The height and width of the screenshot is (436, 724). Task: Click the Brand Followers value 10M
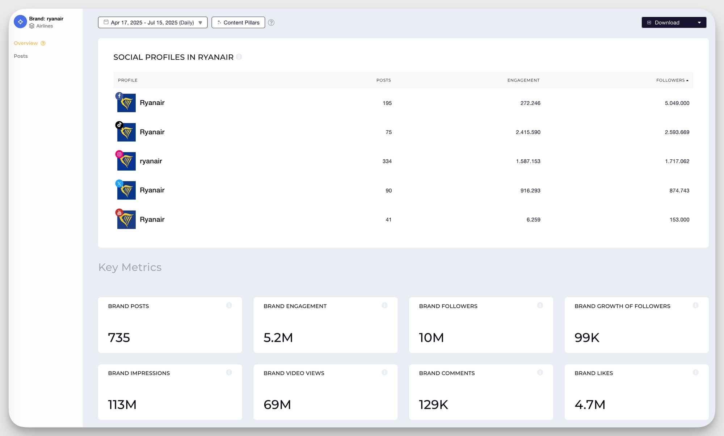432,338
